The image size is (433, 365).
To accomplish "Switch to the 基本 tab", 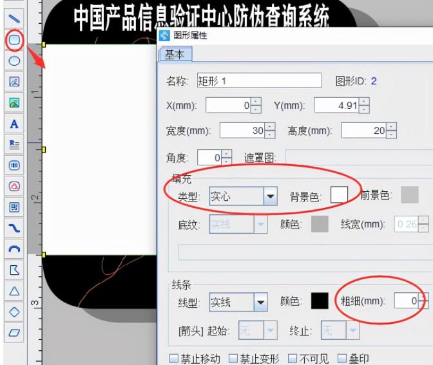I will 175,54.
